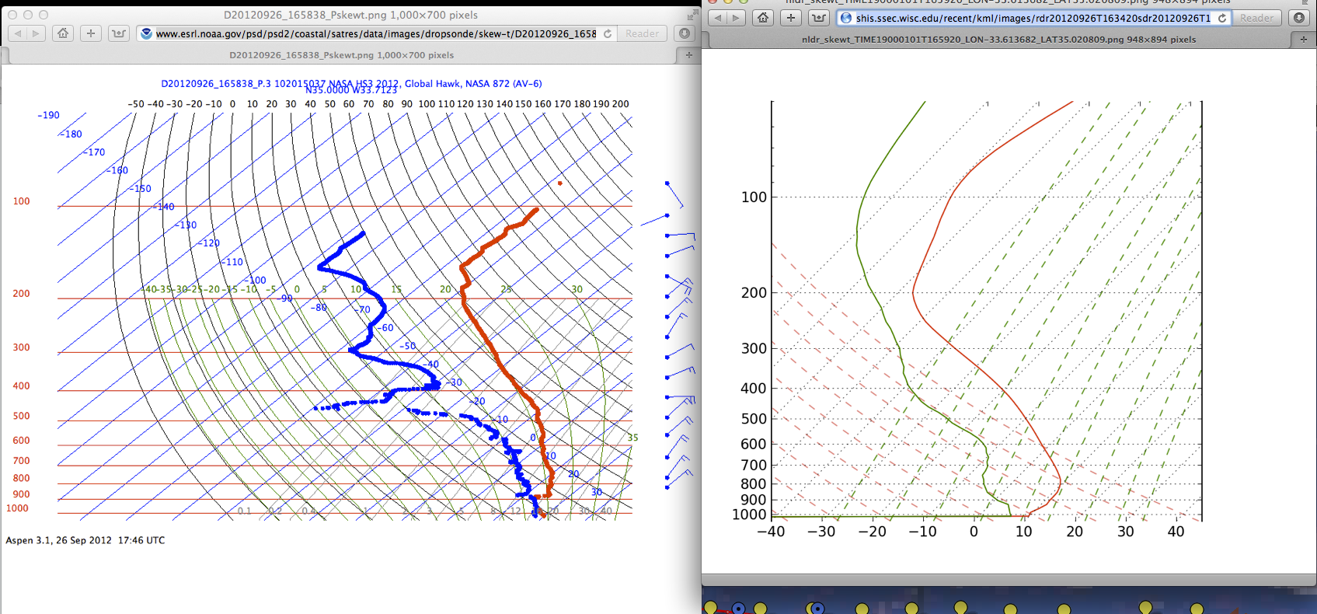
Task: Go back in the left Safari window
Action: [x=18, y=33]
